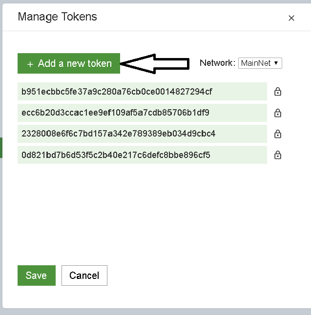Click the green strip at the left edge
311x315 pixels.
(1, 147)
